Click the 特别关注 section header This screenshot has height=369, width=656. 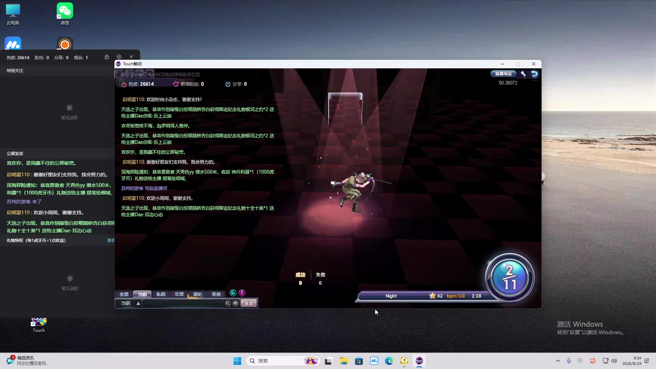[x=15, y=71]
